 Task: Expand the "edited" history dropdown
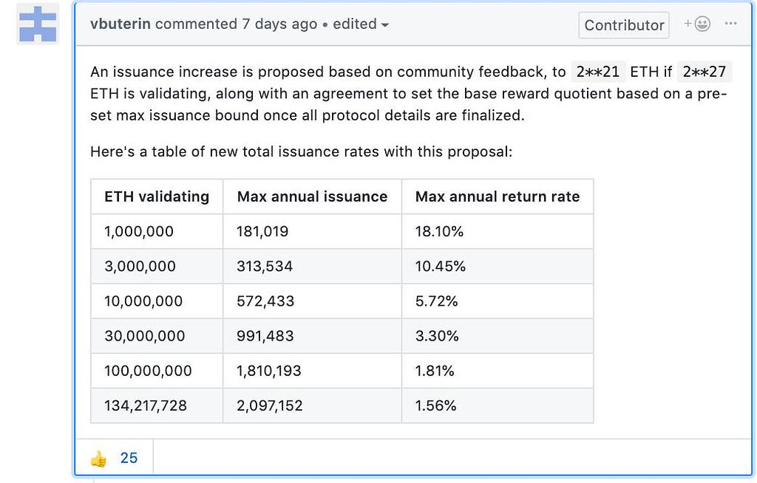click(x=361, y=24)
